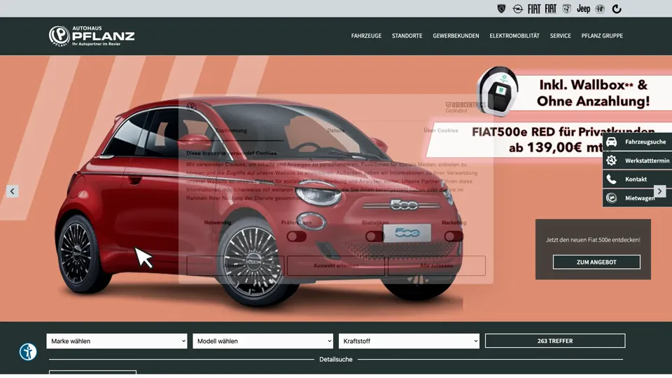Viewport: 672px width, 378px height.
Task: Click 'Jetzt den neuen Fiat 500e entdecken!' text
Action: pos(593,240)
